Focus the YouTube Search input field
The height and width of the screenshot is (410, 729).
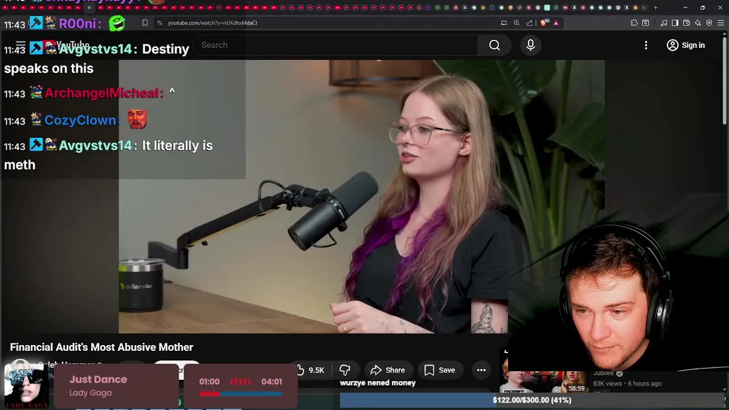point(336,45)
